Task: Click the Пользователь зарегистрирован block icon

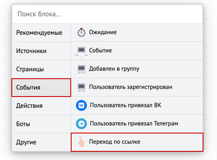Action: [x=81, y=88]
